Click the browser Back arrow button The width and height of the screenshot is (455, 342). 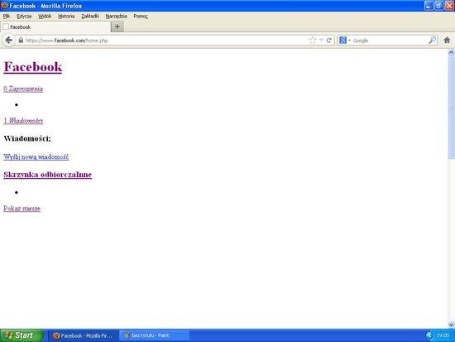pos(9,41)
